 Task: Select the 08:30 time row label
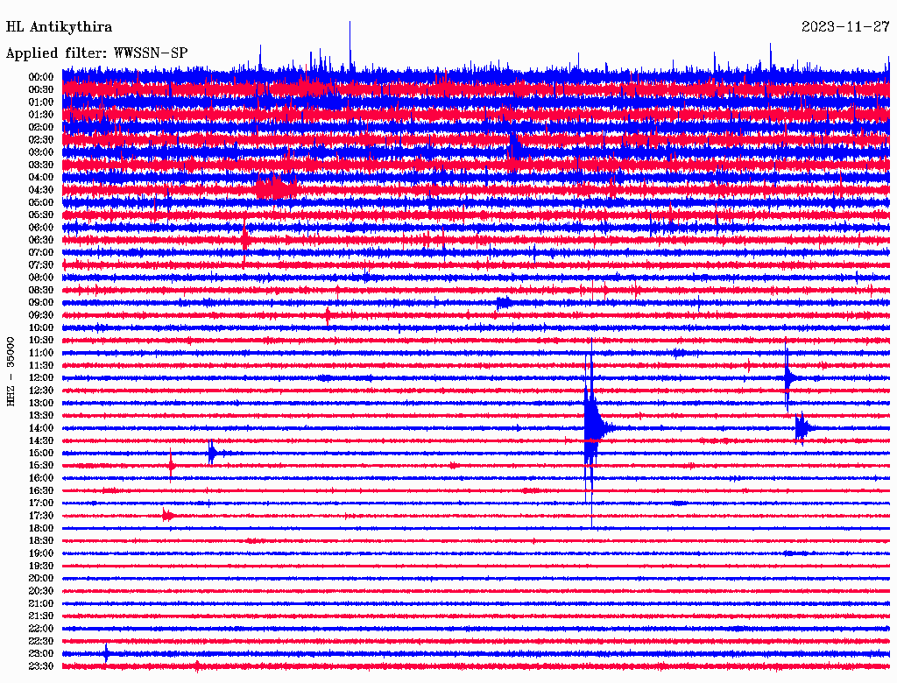pos(41,291)
